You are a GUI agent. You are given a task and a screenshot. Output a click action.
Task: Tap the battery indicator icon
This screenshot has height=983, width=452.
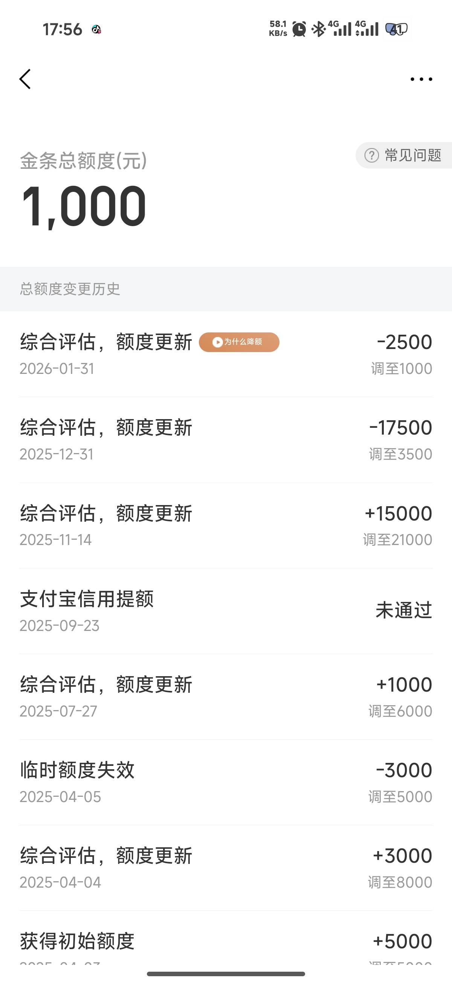click(397, 29)
